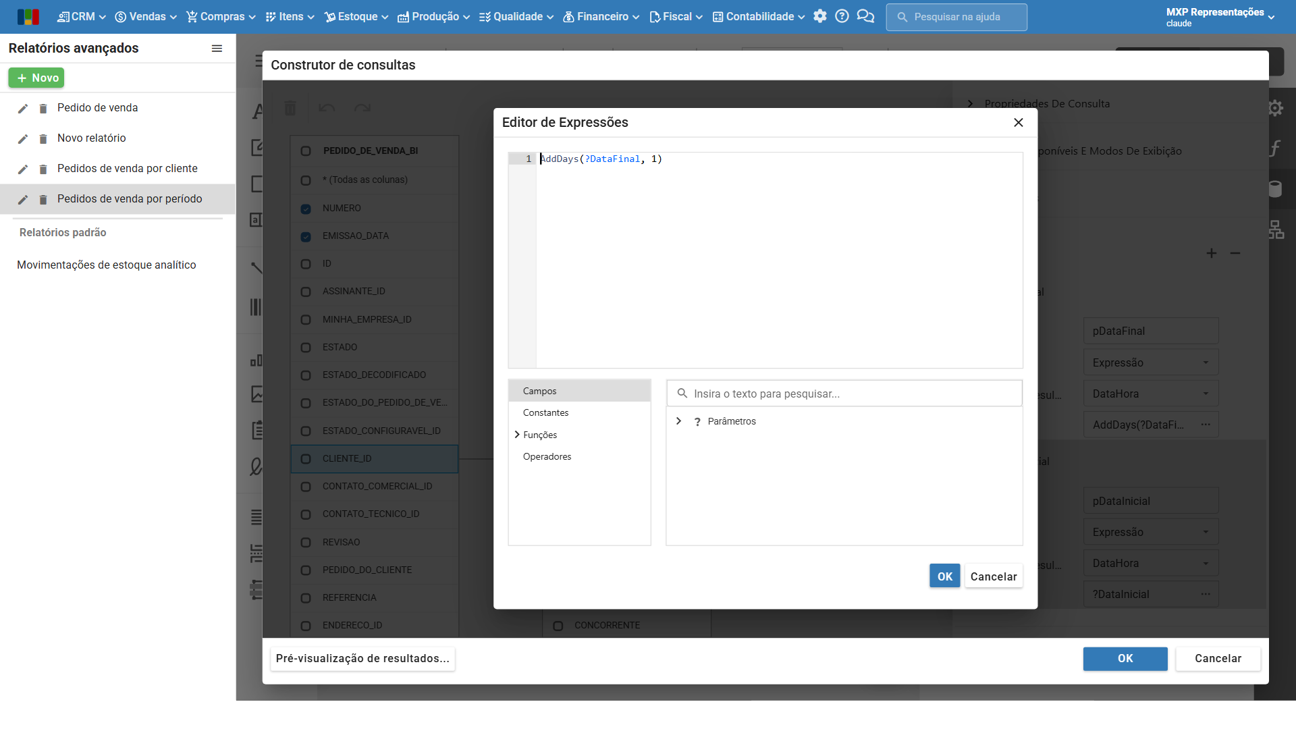Close the Editor de Expressões dialog
The image size is (1296, 729).
[x=1019, y=122]
